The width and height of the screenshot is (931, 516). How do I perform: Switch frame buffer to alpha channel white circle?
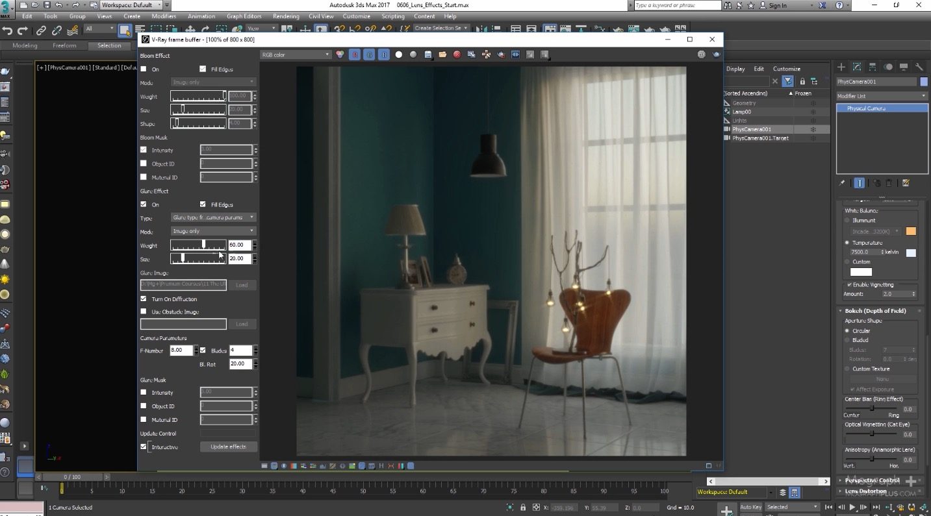[x=399, y=55]
